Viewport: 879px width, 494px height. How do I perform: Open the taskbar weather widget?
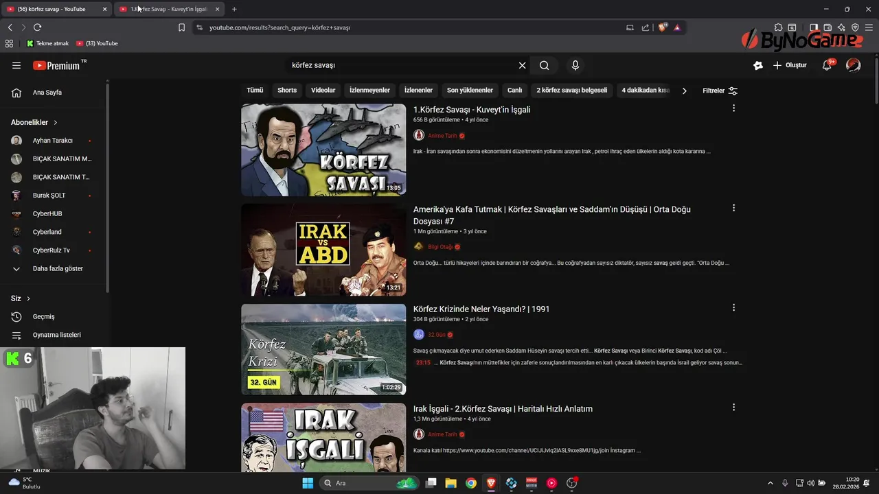coord(24,483)
